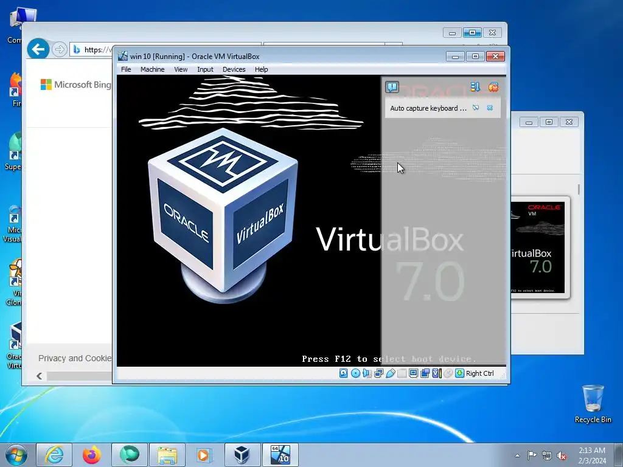This screenshot has height=467, width=623.
Task: Restore down the browser window
Action: 472,33
